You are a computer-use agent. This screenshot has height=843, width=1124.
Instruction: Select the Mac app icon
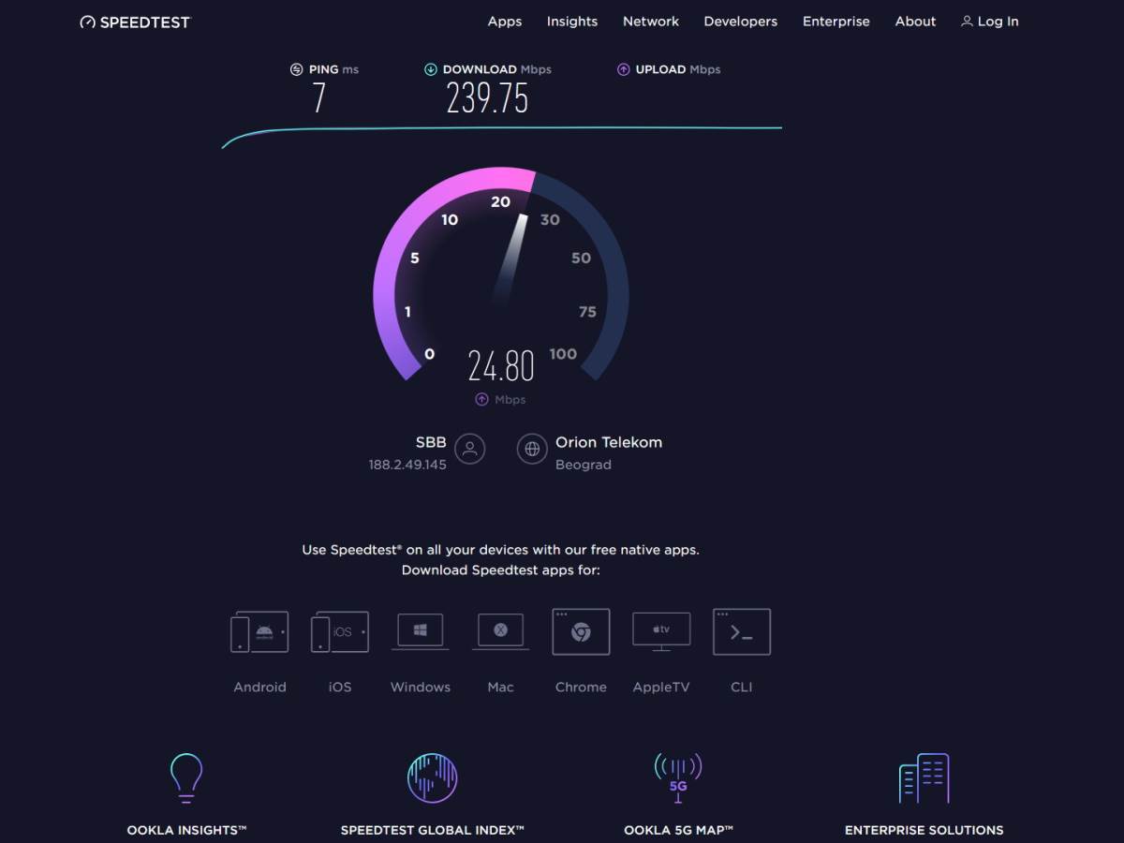pyautogui.click(x=500, y=631)
